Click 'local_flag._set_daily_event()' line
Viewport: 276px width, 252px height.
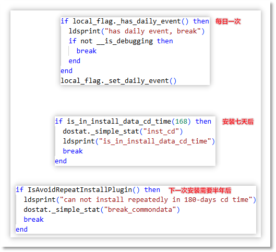[118, 81]
